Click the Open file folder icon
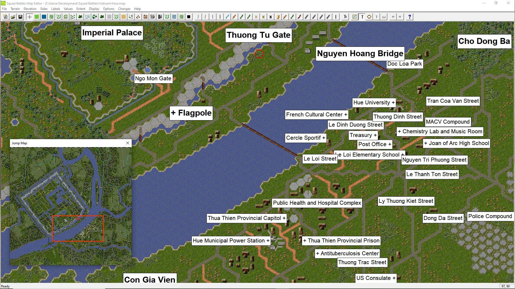 tap(13, 17)
